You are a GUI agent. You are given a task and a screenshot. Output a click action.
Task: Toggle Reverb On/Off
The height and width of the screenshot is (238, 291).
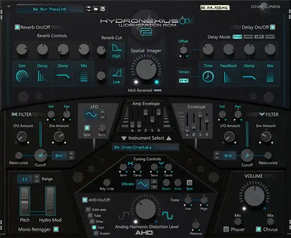17,27
